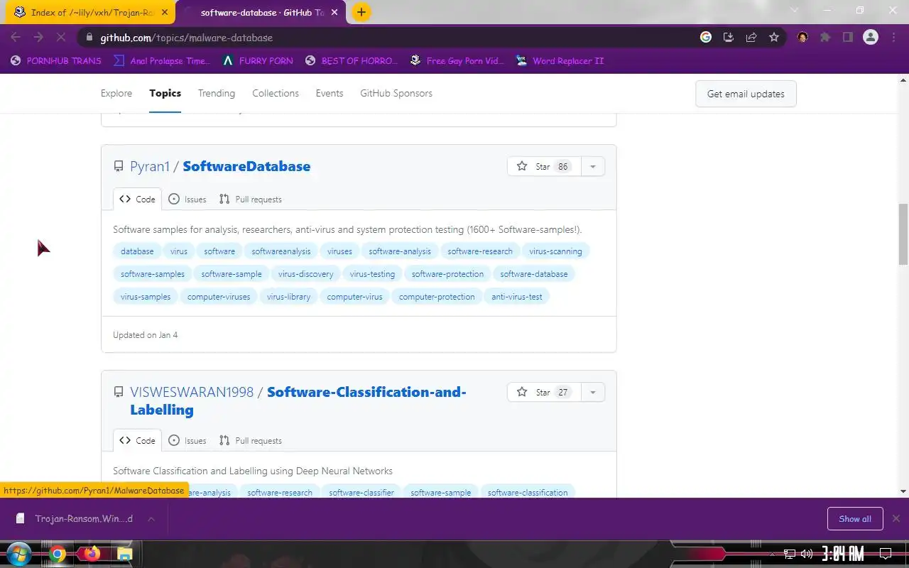Click the 'software-database' topic tag
This screenshot has width=909, height=568.
point(534,274)
